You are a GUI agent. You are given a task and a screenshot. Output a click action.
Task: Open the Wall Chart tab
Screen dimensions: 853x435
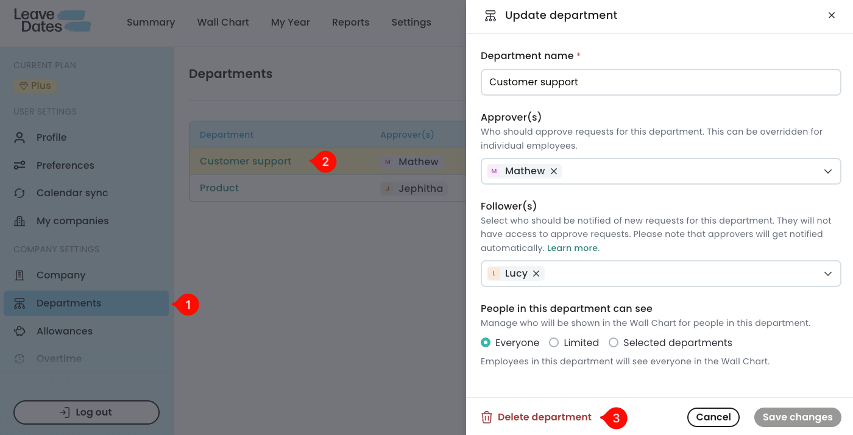point(223,23)
